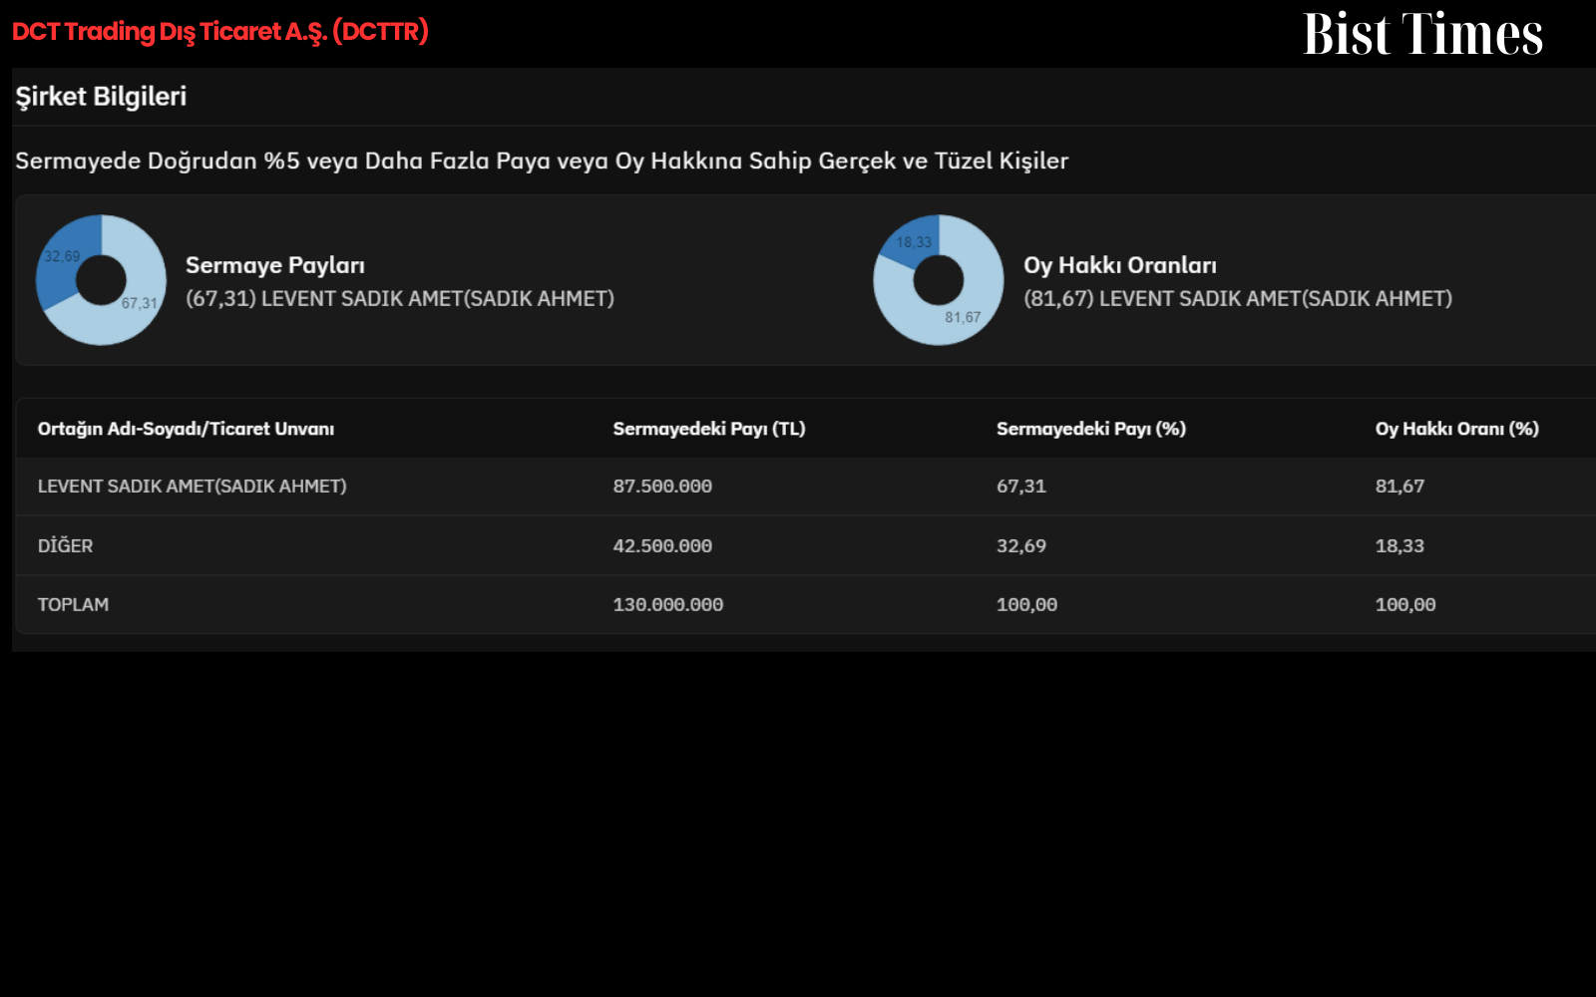1596x997 pixels.
Task: Click the 32,69 slice of Sermaye Payları chart
Action: pos(62,257)
